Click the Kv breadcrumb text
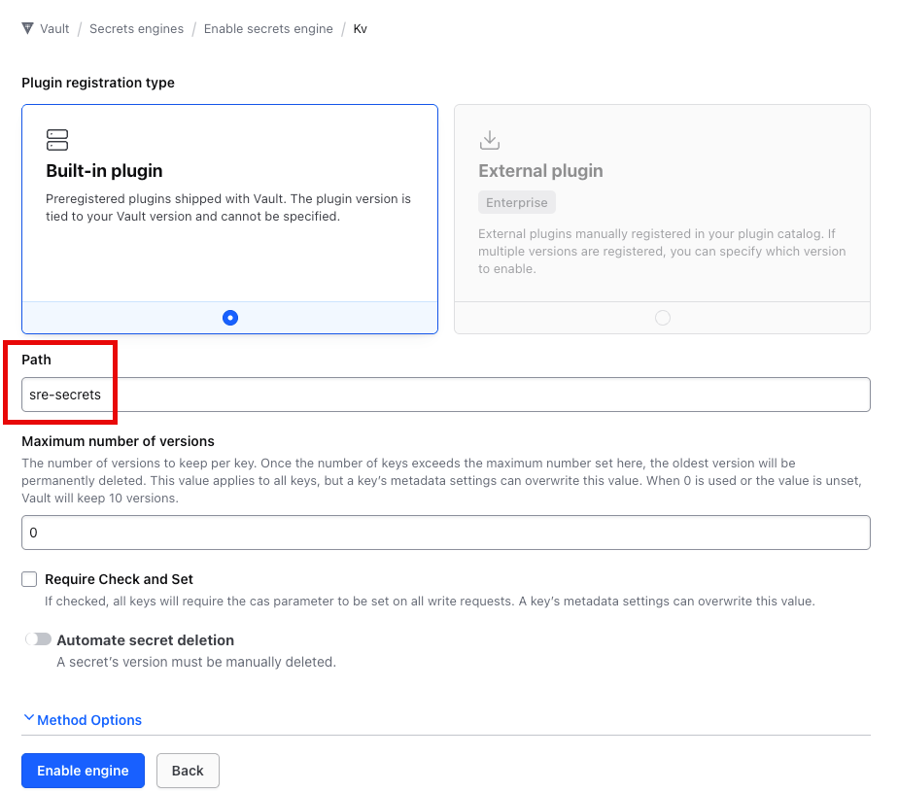The image size is (898, 792). pos(361,28)
